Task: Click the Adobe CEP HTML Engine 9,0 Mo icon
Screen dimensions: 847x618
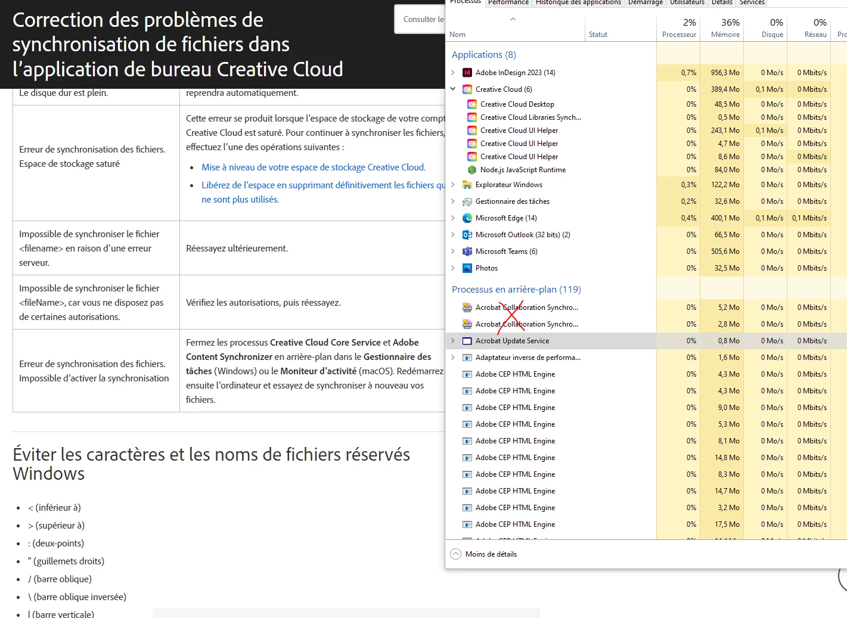Action: tap(467, 408)
